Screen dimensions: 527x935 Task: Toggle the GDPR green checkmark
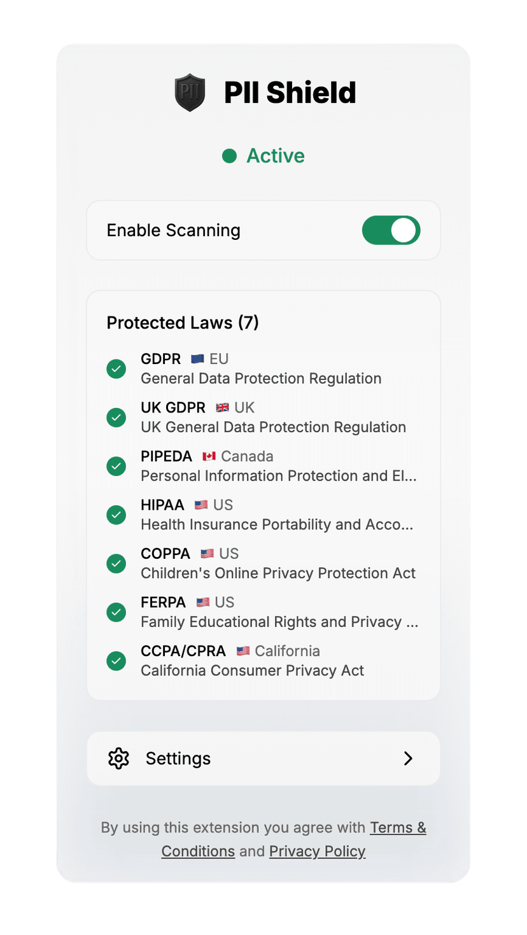click(116, 369)
